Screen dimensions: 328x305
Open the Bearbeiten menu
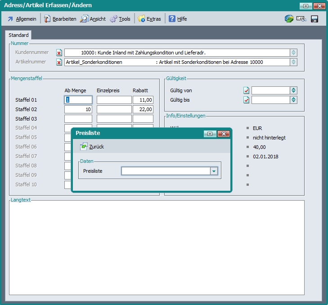point(60,19)
